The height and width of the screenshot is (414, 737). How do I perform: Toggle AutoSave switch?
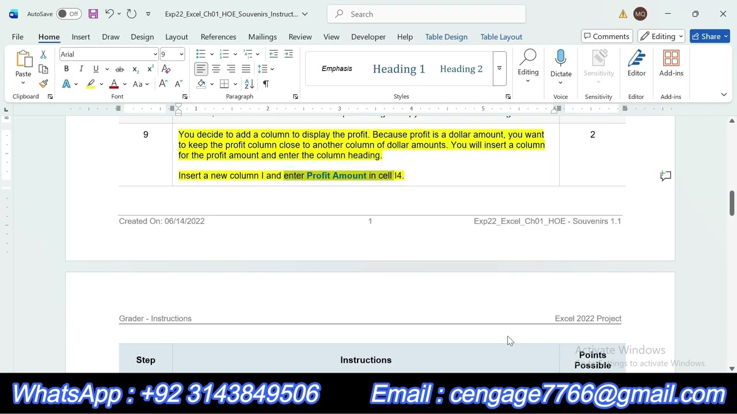pyautogui.click(x=69, y=14)
